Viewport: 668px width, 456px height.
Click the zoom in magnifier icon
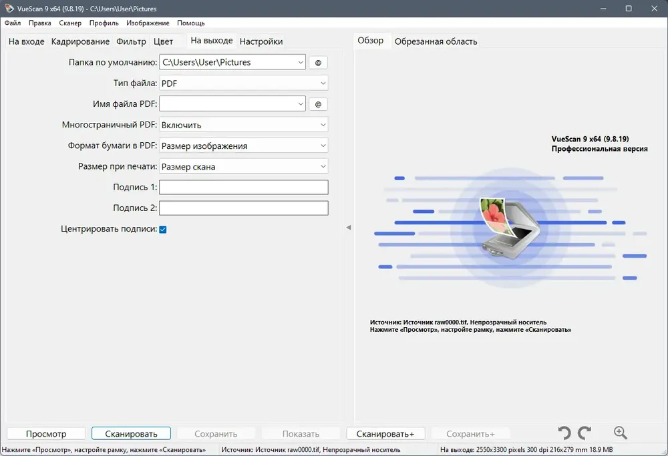click(x=621, y=433)
